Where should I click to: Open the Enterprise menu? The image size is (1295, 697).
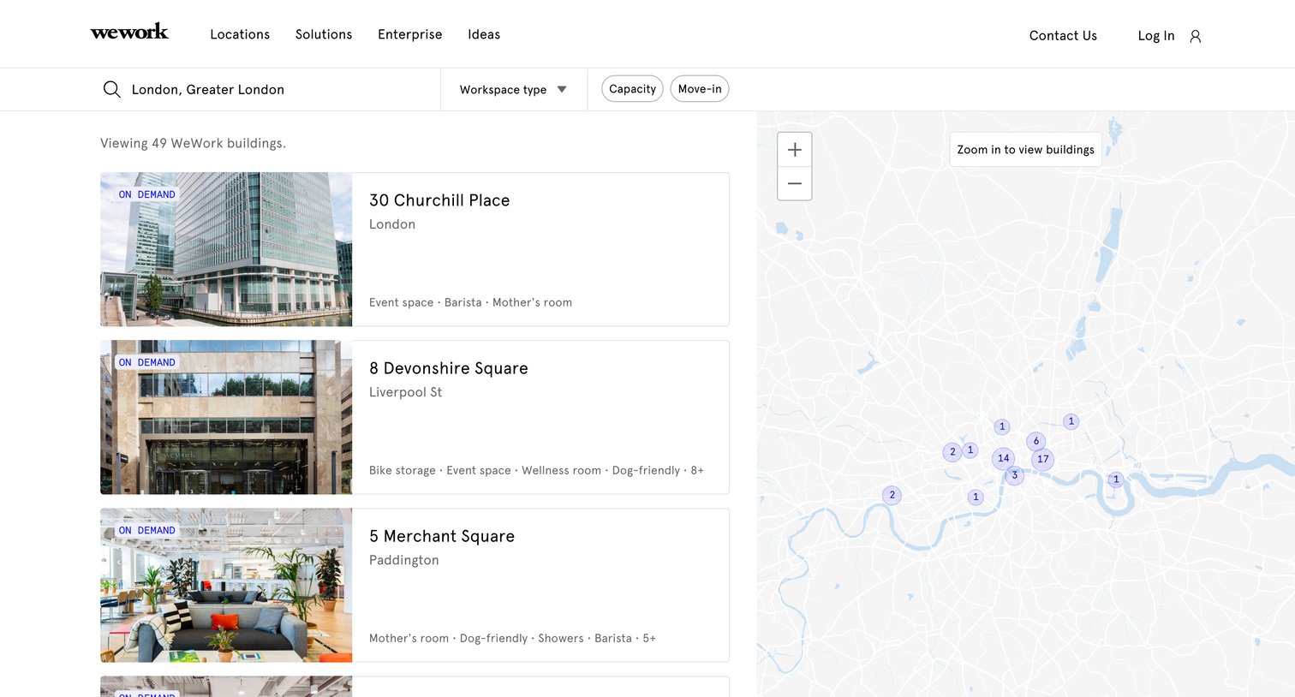point(410,34)
